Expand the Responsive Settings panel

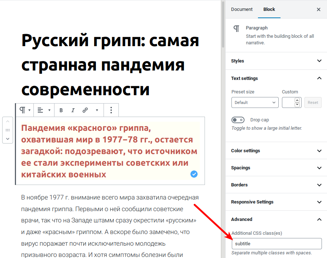point(276,202)
